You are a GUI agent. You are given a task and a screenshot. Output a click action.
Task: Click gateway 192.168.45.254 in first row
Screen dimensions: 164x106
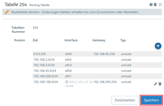tap(105, 54)
